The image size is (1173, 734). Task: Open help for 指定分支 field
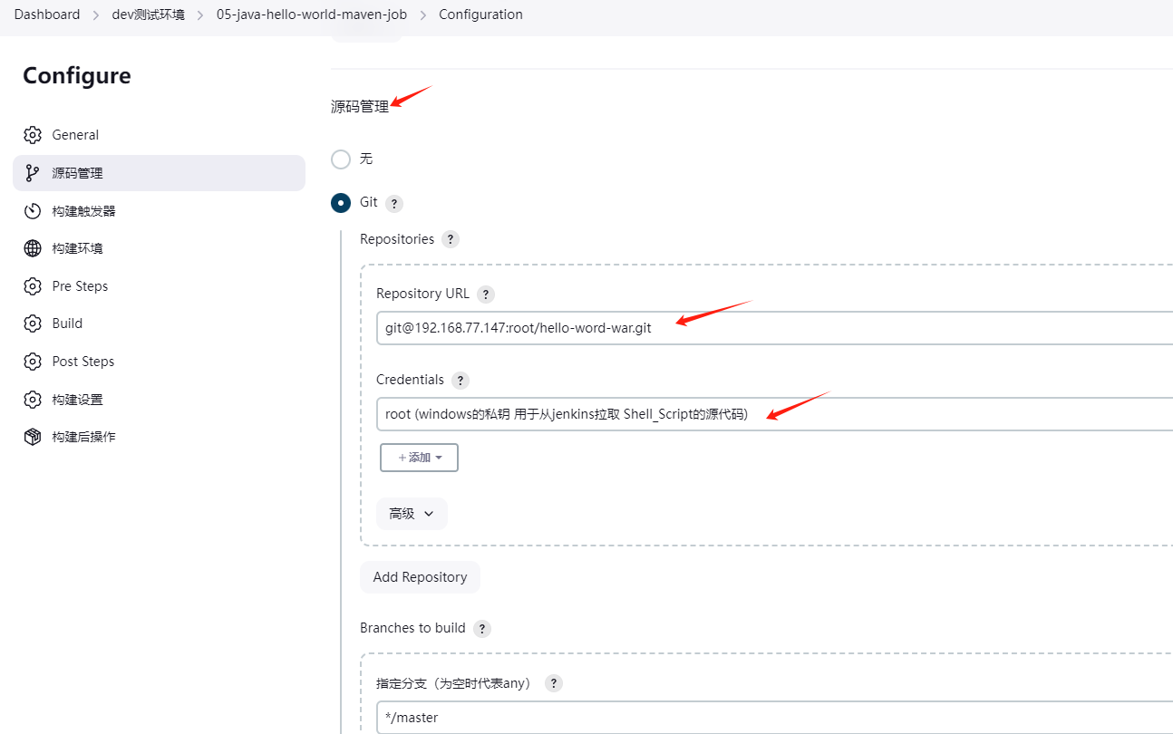(554, 684)
